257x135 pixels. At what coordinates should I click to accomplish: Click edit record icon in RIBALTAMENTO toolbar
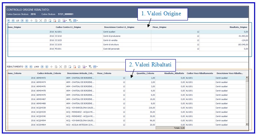(x=56, y=67)
